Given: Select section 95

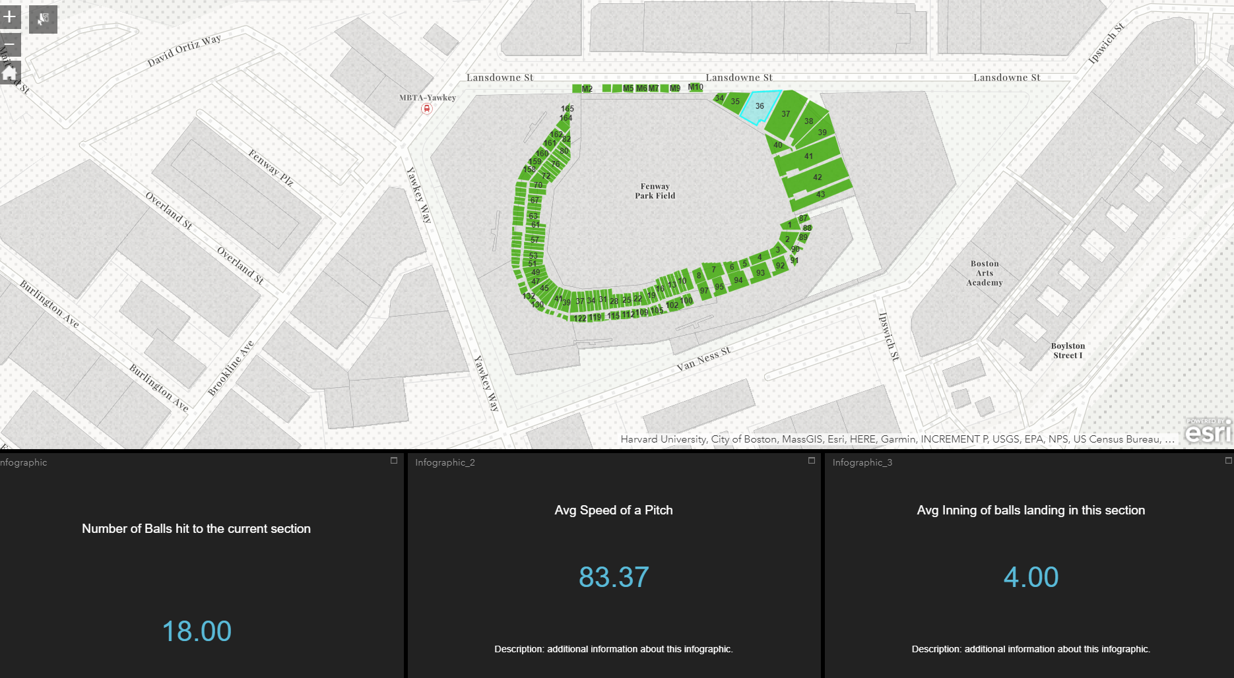Looking at the screenshot, I should (719, 287).
